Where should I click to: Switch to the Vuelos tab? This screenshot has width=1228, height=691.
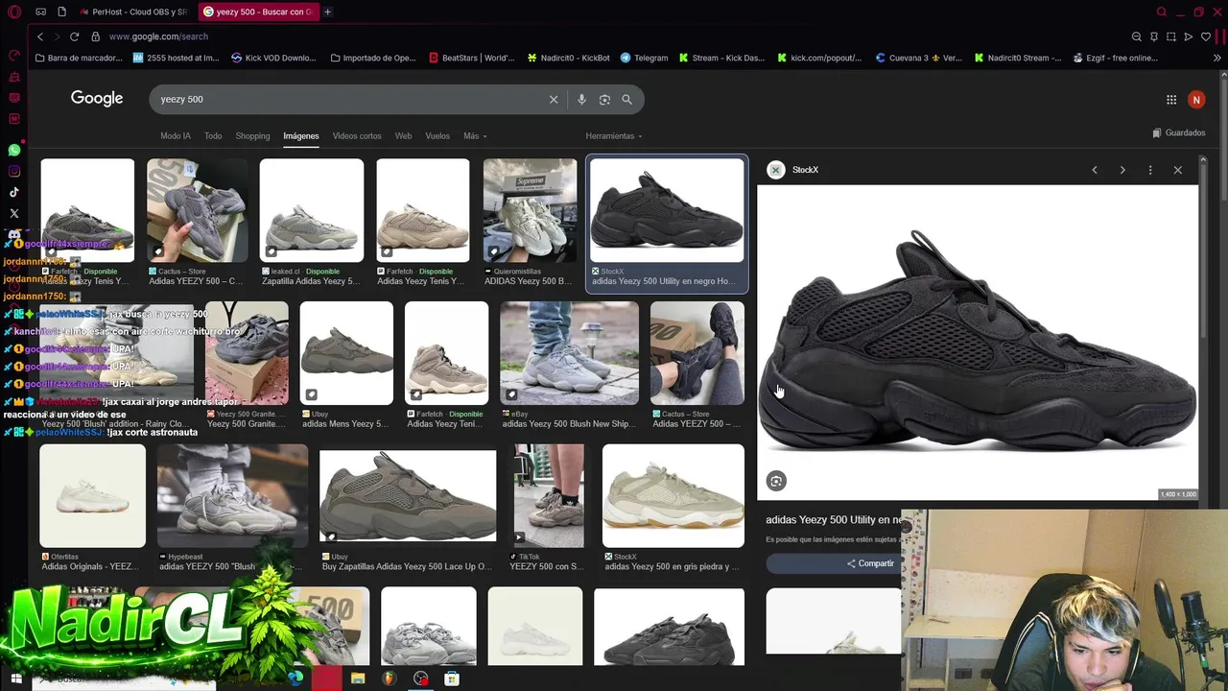click(437, 136)
